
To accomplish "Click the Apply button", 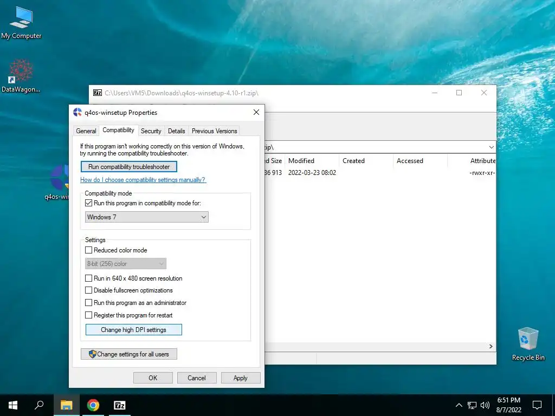I will [x=240, y=378].
